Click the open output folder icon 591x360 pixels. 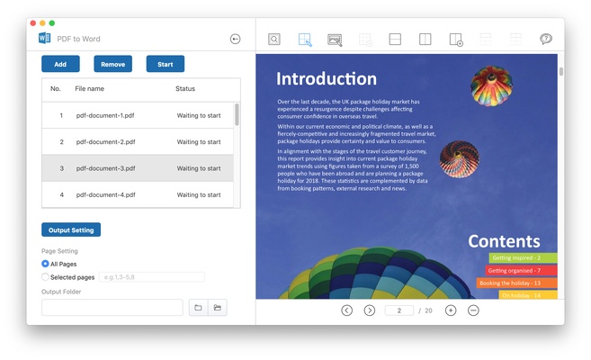point(218,308)
